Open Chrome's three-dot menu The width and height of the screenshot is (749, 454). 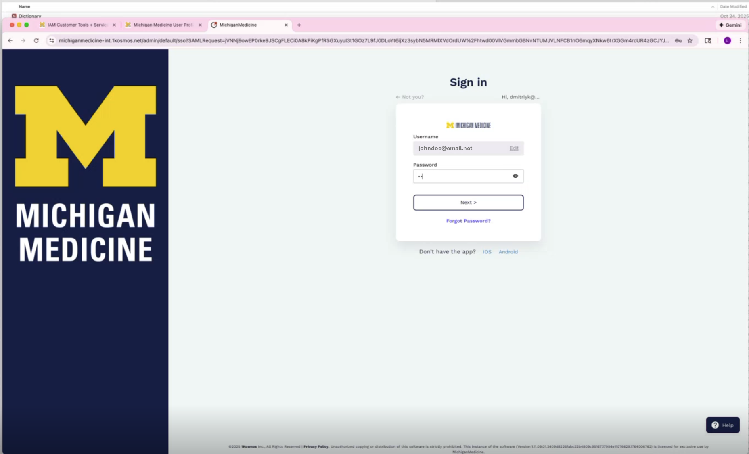click(x=740, y=40)
